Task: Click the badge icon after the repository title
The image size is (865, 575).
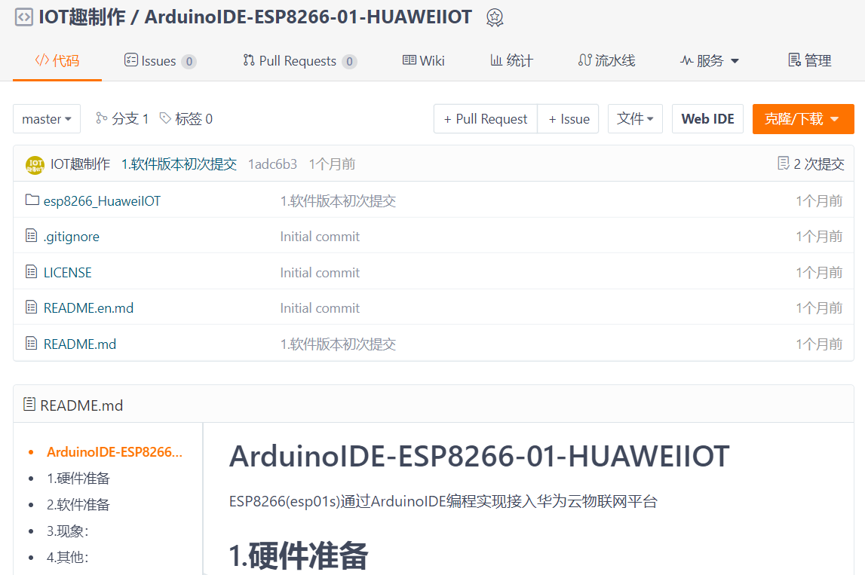Action: [495, 17]
